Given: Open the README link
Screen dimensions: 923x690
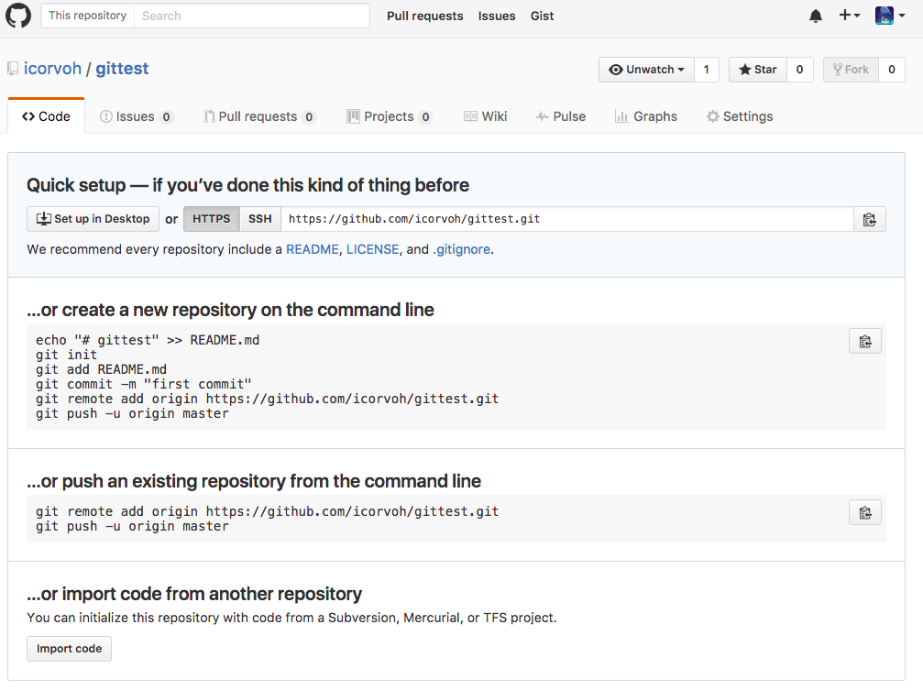Looking at the screenshot, I should pyautogui.click(x=312, y=249).
